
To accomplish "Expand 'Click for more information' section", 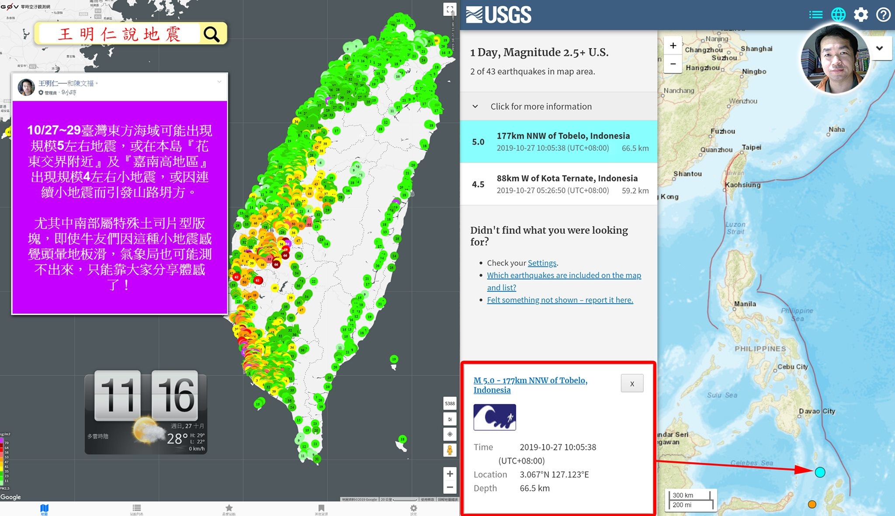I will click(x=559, y=106).
